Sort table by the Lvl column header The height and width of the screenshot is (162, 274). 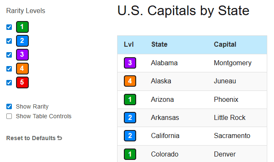point(129,45)
